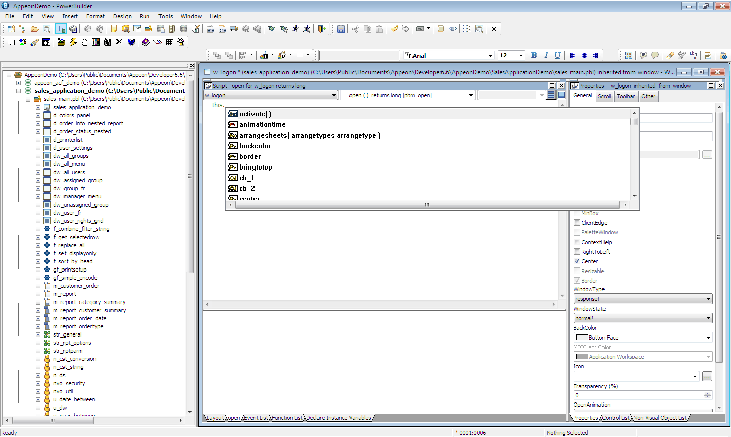Image resolution: width=731 pixels, height=437 pixels.
Task: Enable the MinBox checkbox
Action: click(577, 213)
